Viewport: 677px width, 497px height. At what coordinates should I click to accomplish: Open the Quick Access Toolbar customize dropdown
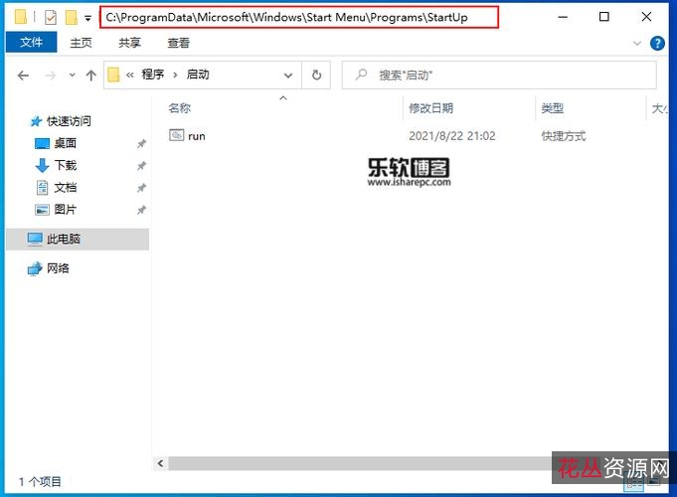point(87,18)
